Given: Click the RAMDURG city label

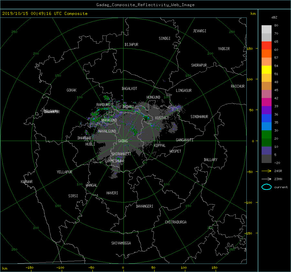Looking at the screenshot, I should point(103,105).
